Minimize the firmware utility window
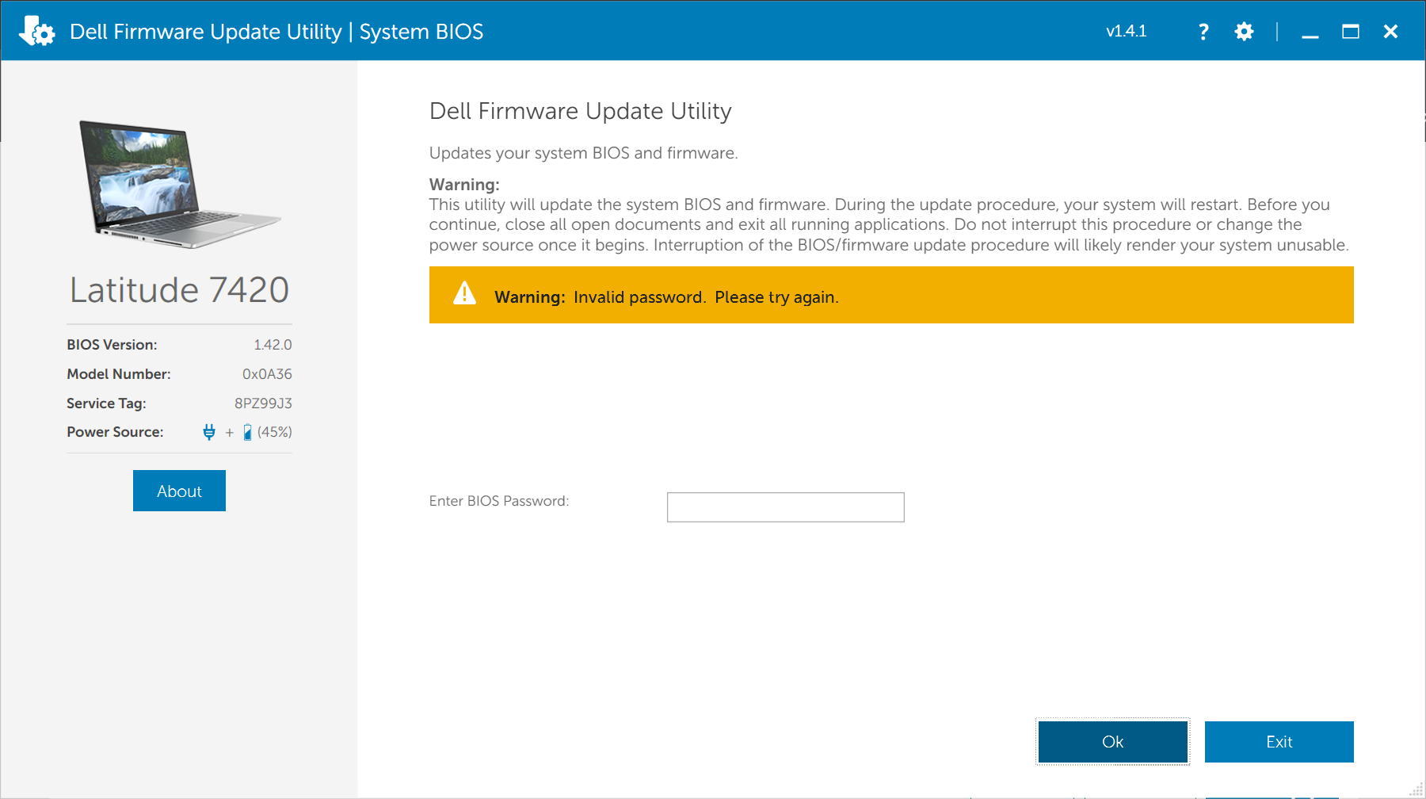Screen dimensions: 1426x799 pos(1310,32)
